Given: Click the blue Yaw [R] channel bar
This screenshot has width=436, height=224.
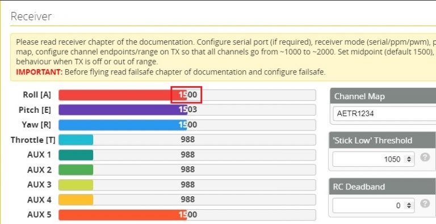Looking at the screenshot, I should 187,125.
